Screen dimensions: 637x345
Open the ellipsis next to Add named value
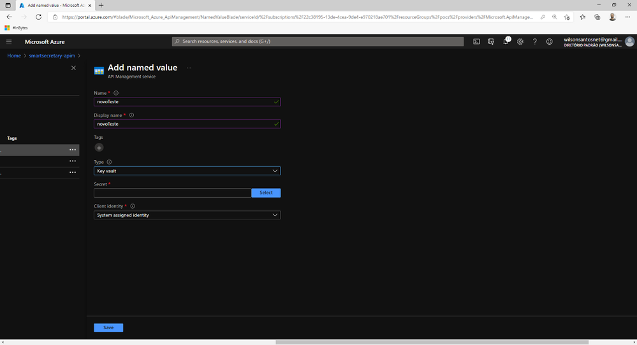[x=189, y=68]
